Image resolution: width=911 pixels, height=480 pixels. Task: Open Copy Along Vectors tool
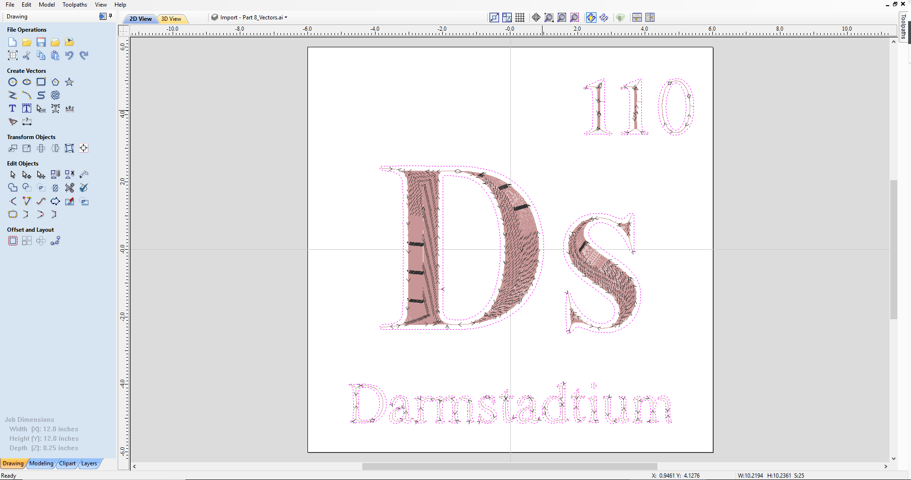click(x=55, y=241)
